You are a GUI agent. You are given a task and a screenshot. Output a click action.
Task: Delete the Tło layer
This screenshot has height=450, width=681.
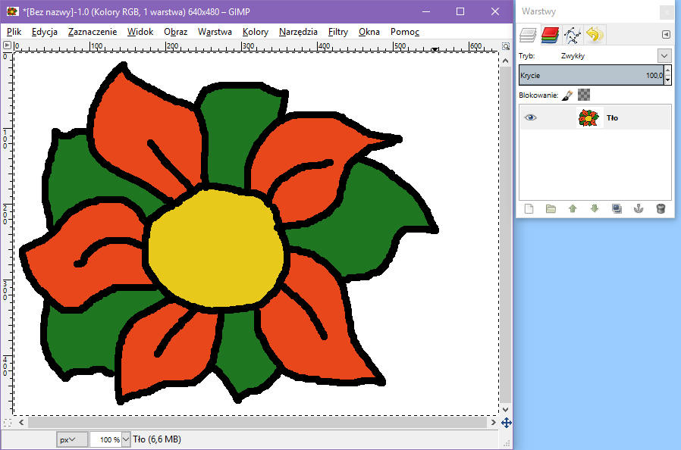(x=661, y=209)
